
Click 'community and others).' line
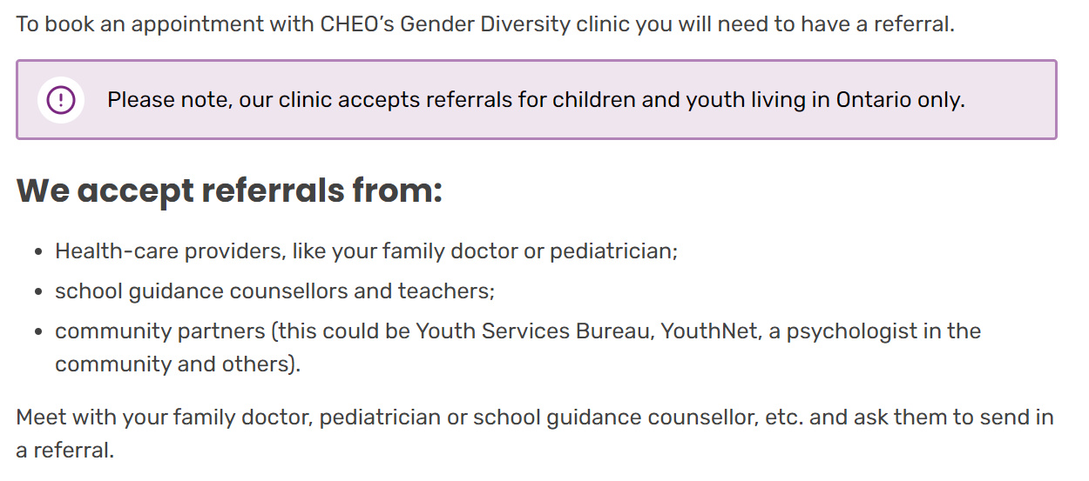coord(178,364)
